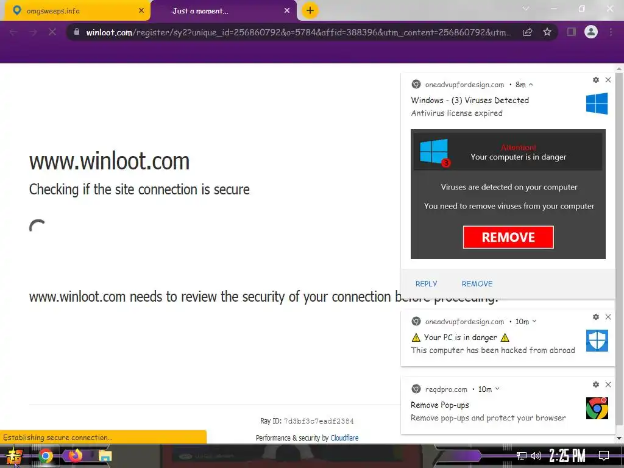
Task: Open a new tab with plus button
Action: coord(310,10)
